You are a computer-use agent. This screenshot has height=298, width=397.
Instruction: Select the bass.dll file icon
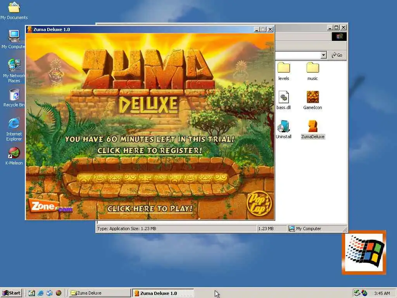click(x=283, y=100)
